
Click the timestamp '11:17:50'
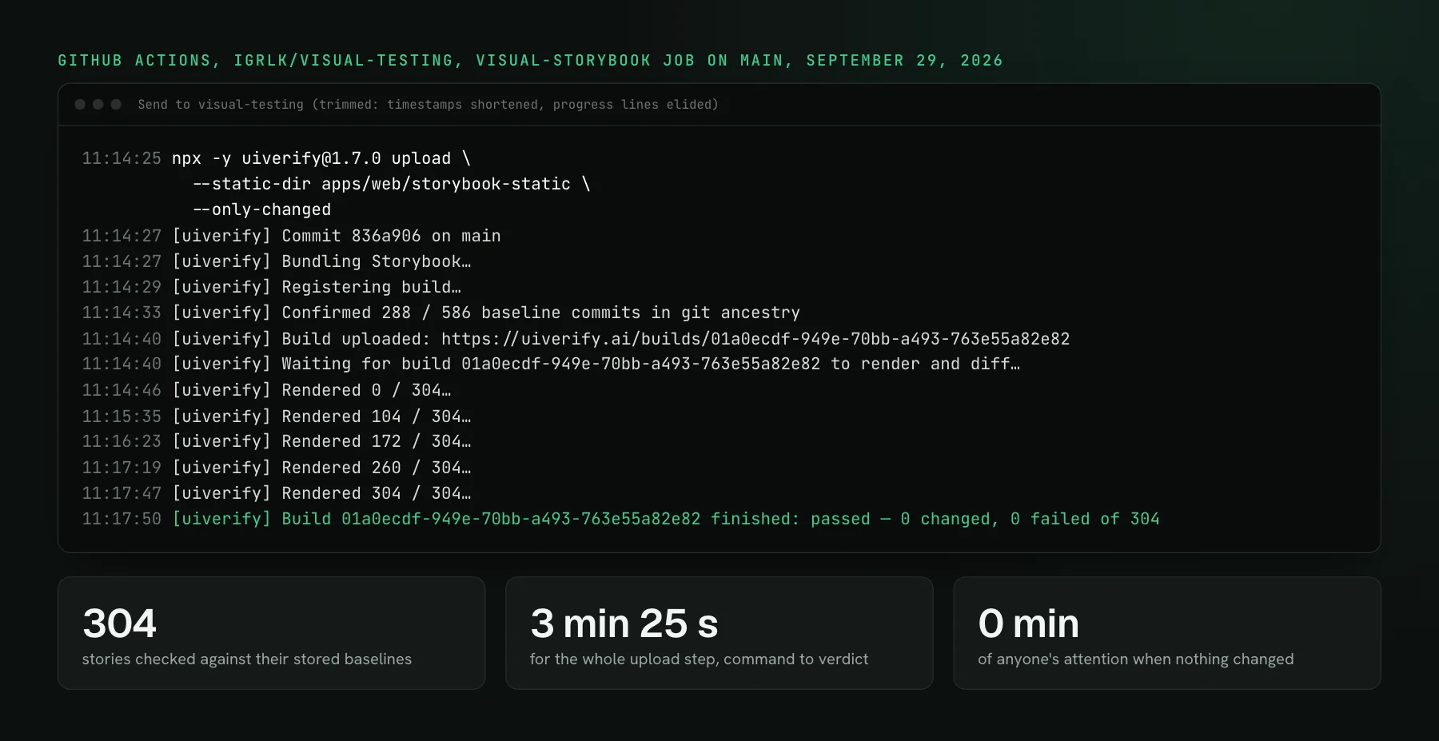pos(122,519)
